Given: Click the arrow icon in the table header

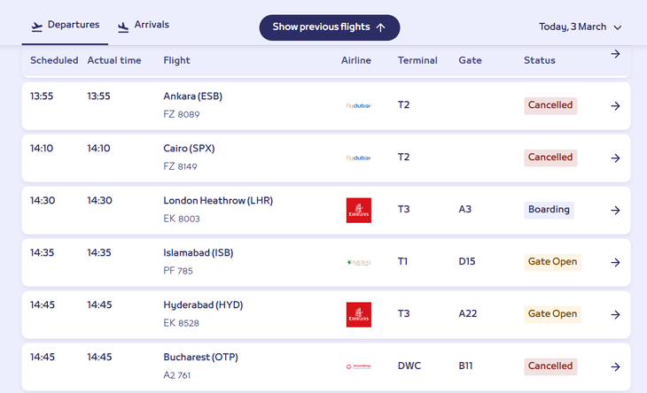Looking at the screenshot, I should pyautogui.click(x=615, y=55).
